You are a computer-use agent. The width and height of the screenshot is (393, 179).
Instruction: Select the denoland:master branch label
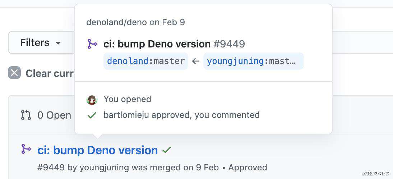pos(145,61)
